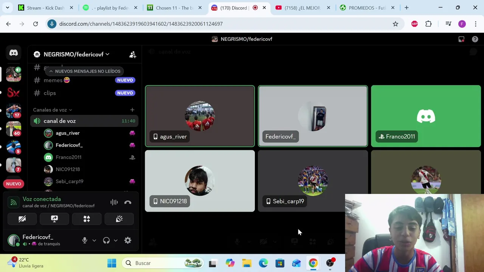Open the browser tab search dropdown
484x272 pixels.
(x=7, y=8)
